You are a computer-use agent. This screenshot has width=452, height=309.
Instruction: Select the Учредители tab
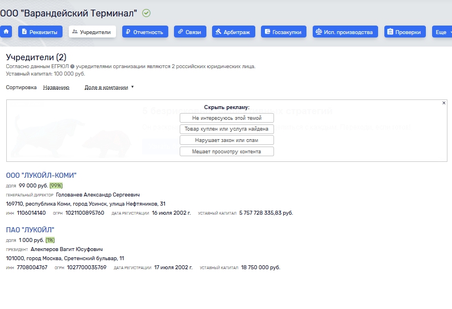92,32
